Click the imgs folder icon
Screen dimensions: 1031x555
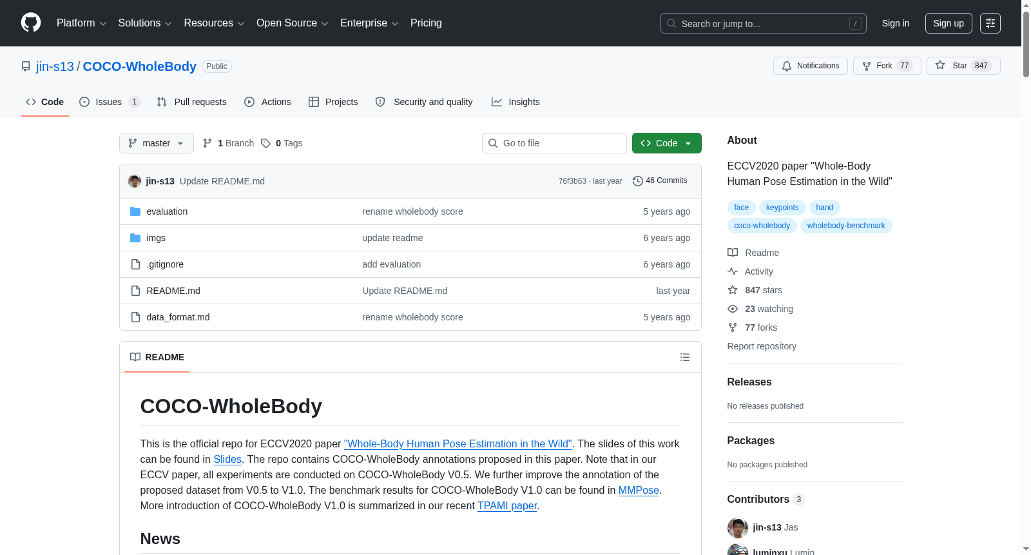(135, 238)
